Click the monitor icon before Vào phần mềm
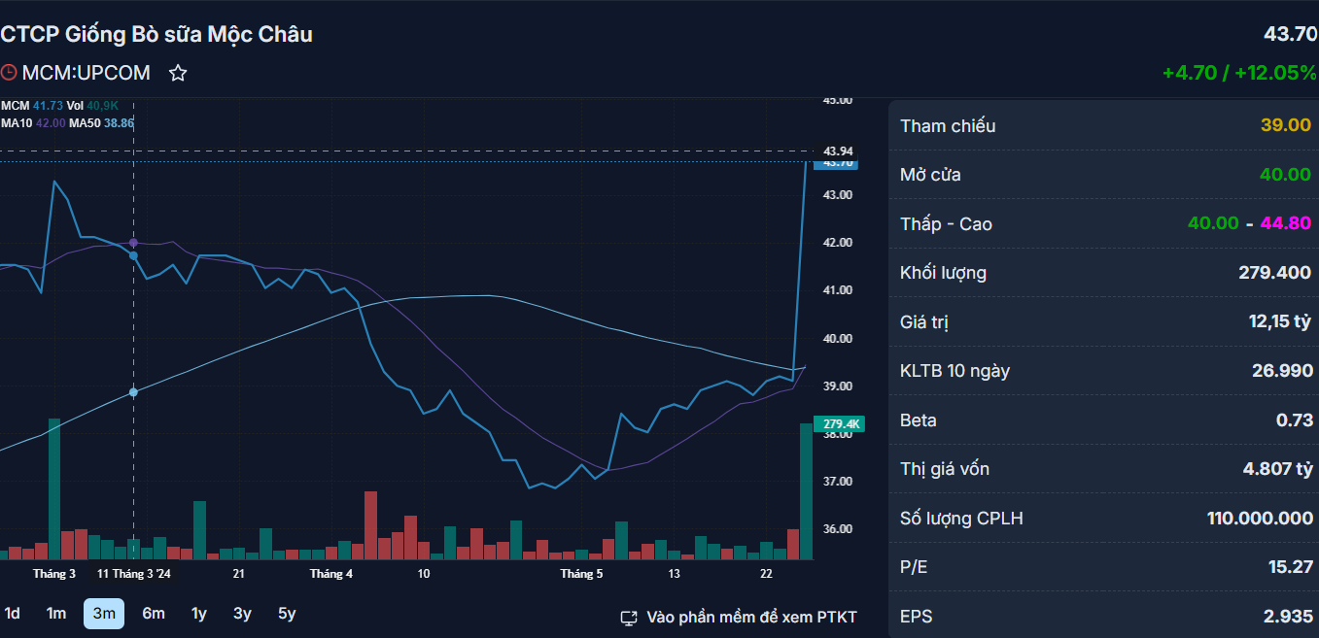Viewport: 1319px width, 638px height. pyautogui.click(x=629, y=618)
